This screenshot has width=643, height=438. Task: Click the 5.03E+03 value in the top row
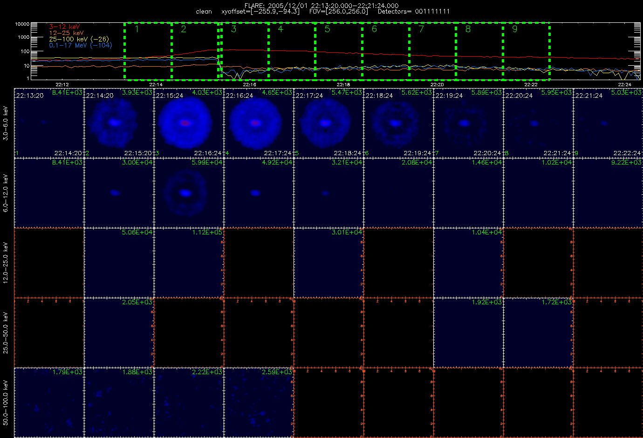626,92
